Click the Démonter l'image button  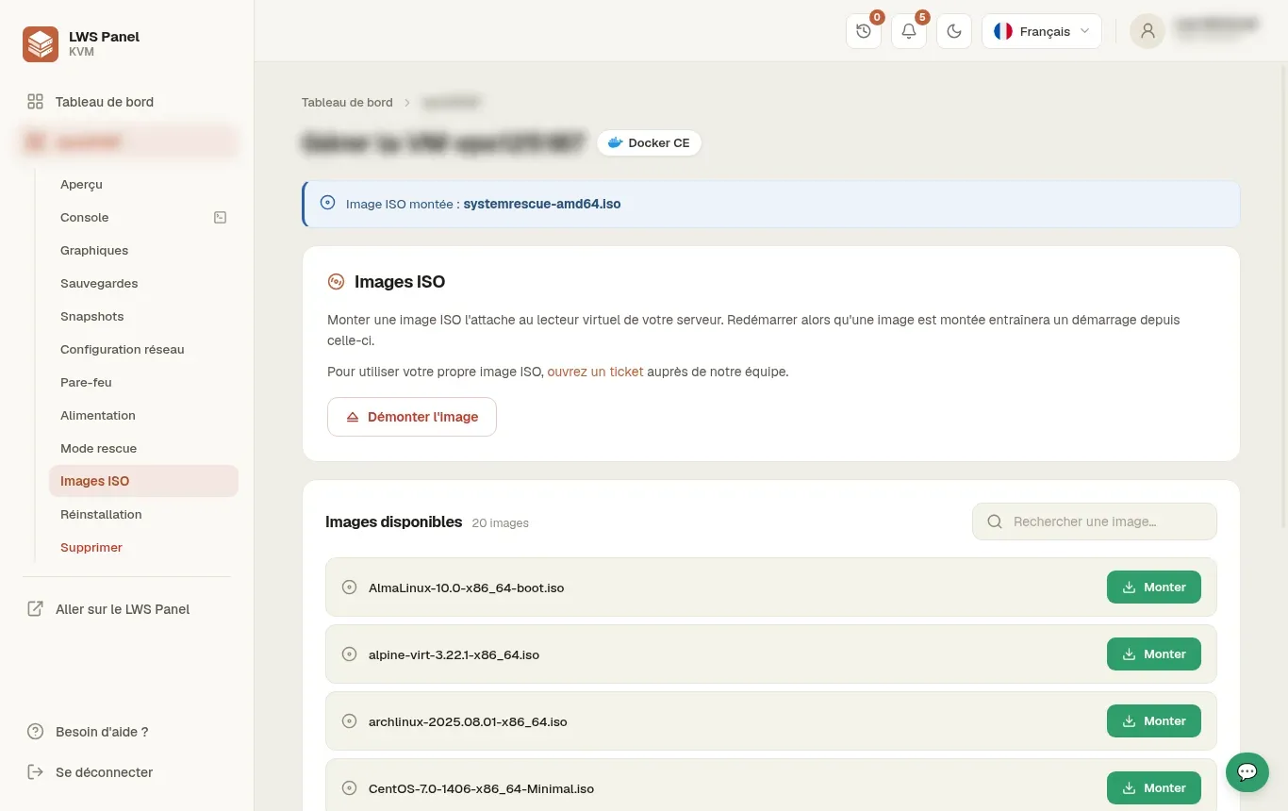[412, 417]
